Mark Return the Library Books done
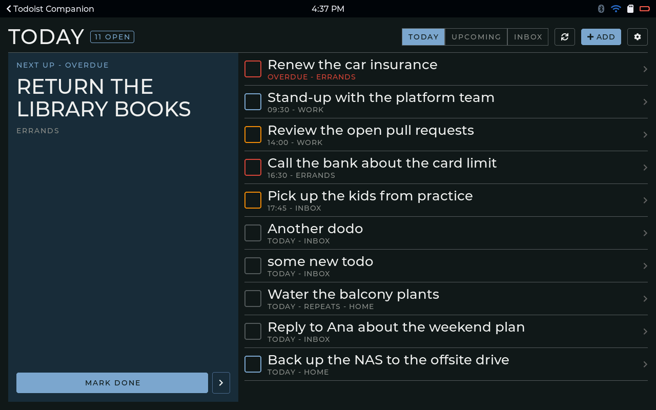This screenshot has width=656, height=410. pos(112,383)
